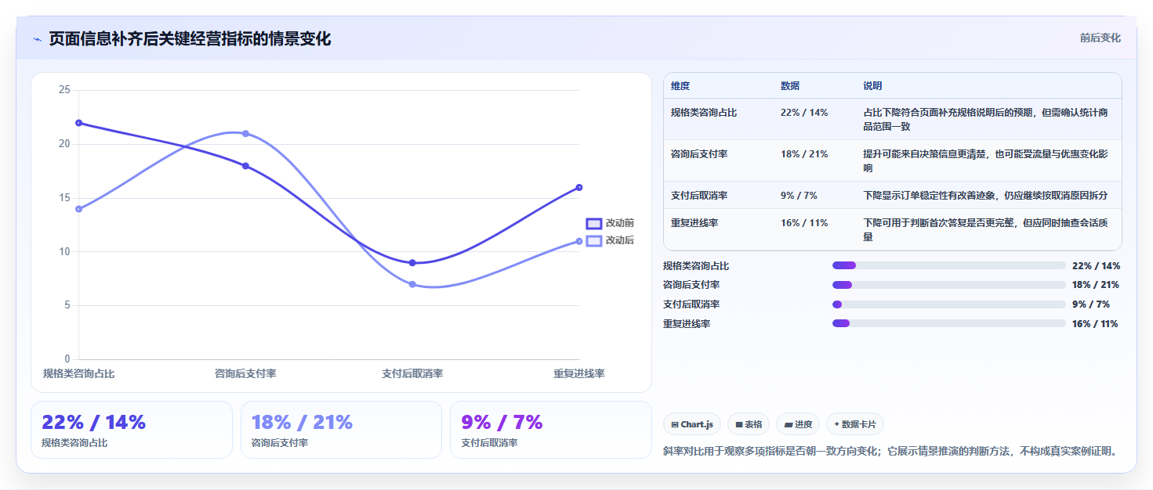
Task: Click the 规格类咨询占比 x-axis label
Action: point(78,374)
